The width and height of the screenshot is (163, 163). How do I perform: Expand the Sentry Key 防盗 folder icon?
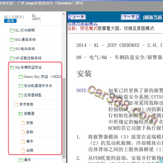pyautogui.click(x=21, y=77)
